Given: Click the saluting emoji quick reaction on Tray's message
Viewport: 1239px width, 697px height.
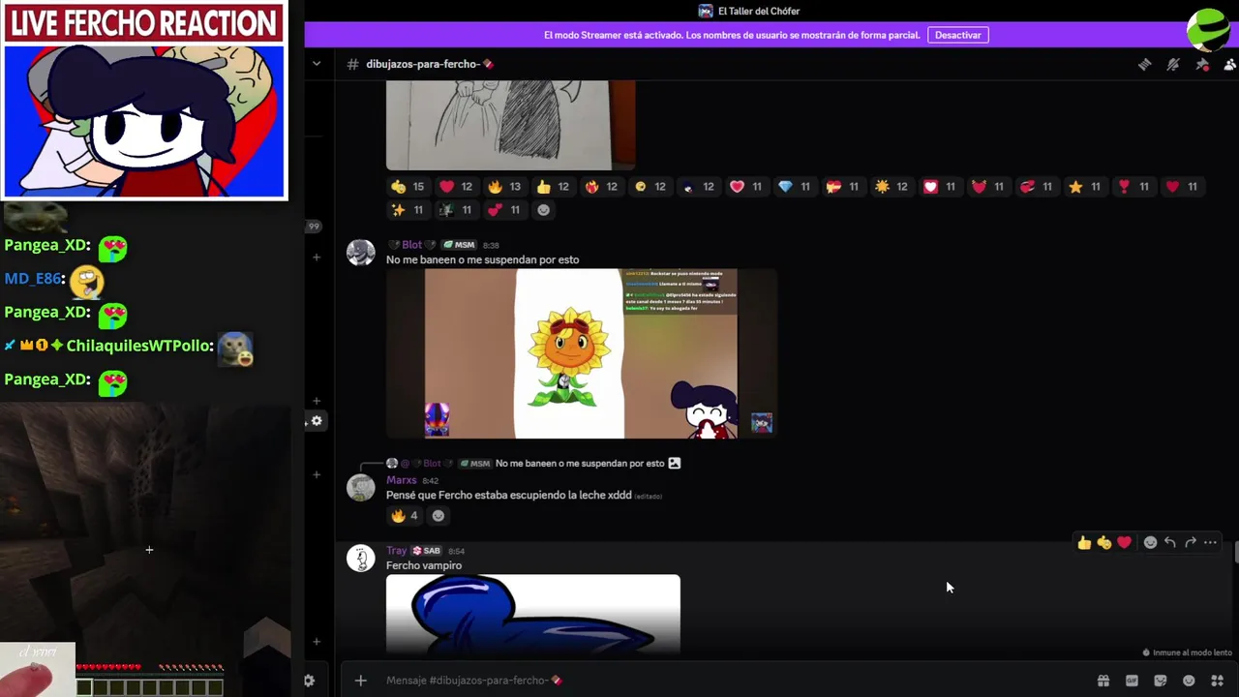Looking at the screenshot, I should click(1103, 543).
